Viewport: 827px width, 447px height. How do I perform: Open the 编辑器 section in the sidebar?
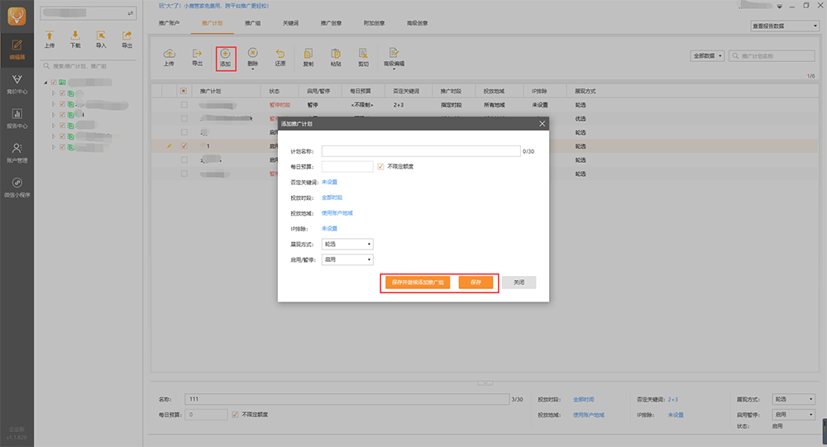click(17, 50)
